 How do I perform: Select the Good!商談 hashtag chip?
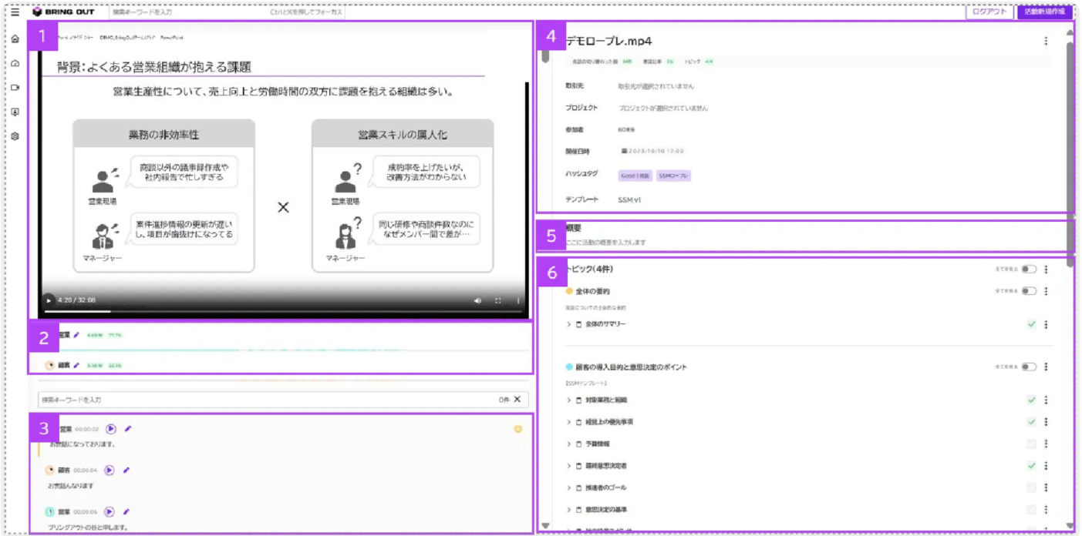[635, 176]
